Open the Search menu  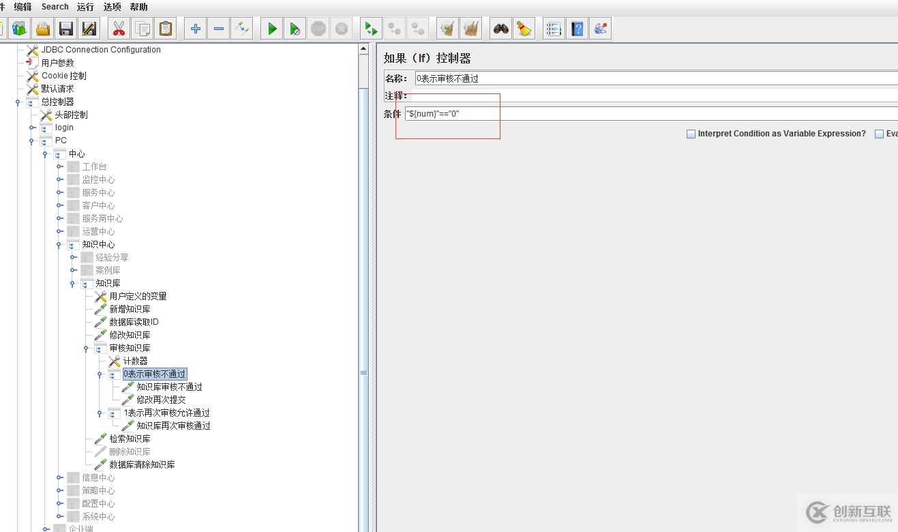(x=55, y=7)
